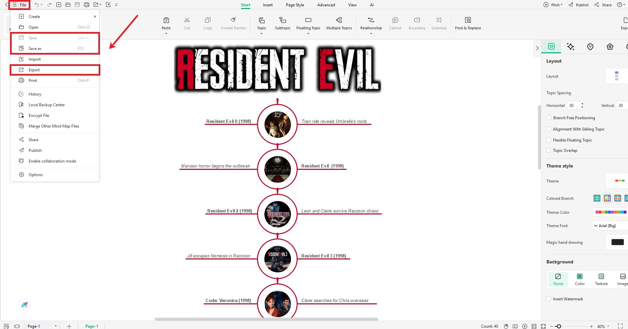Click the New file plus icon in quick toolbar

[59, 5]
